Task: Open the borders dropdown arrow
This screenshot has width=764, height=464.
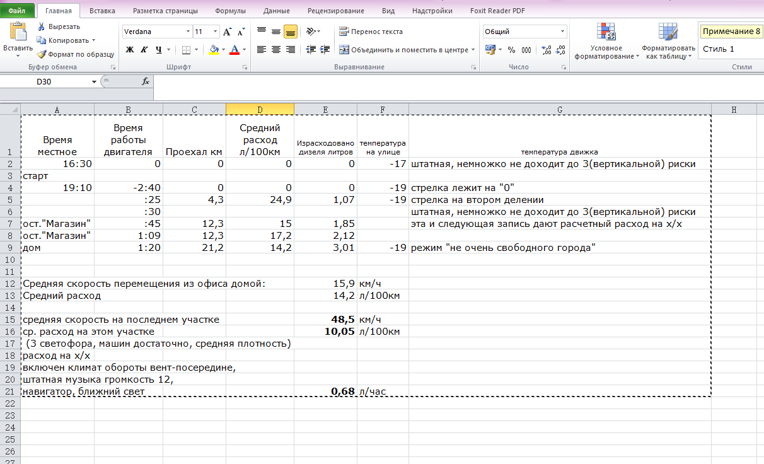Action: (197, 50)
